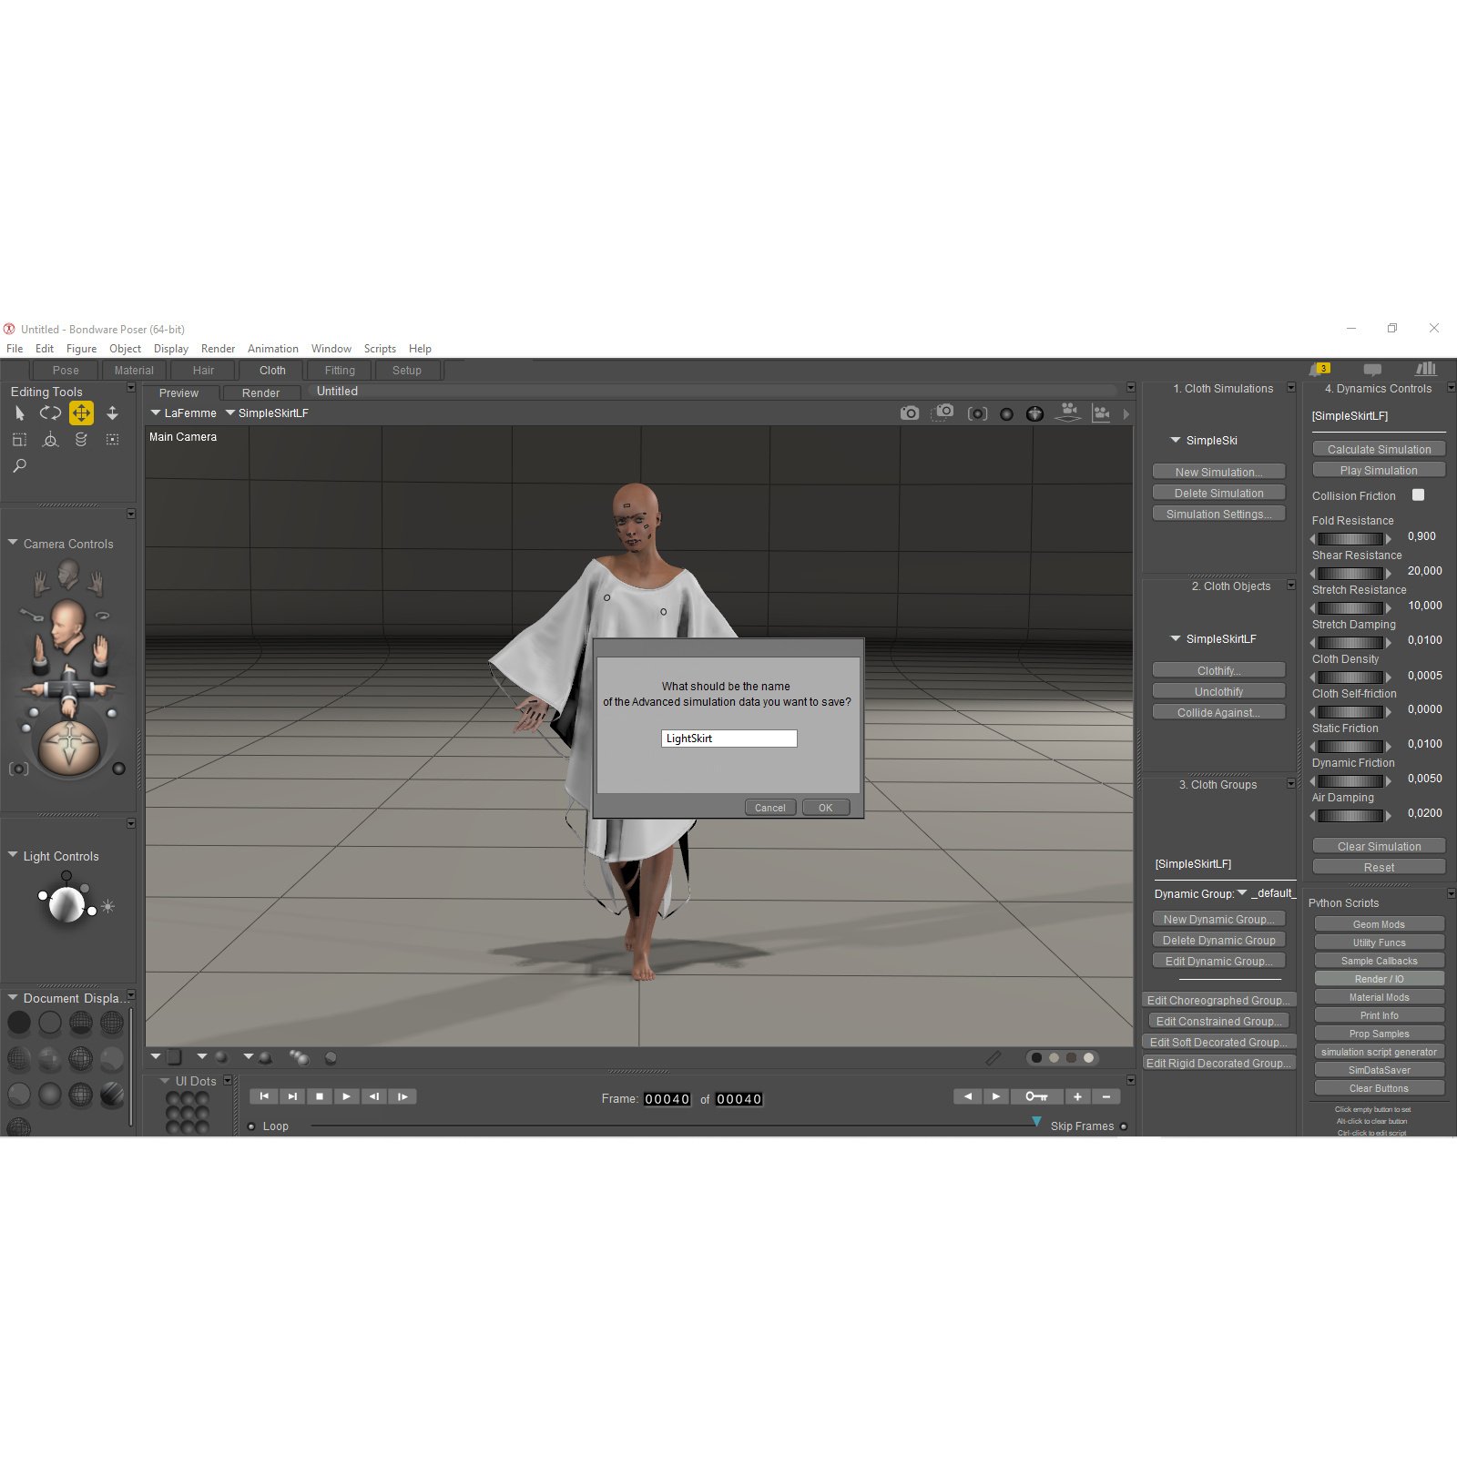
Task: Open the SimpleSki simulation dropdown
Action: click(1204, 441)
